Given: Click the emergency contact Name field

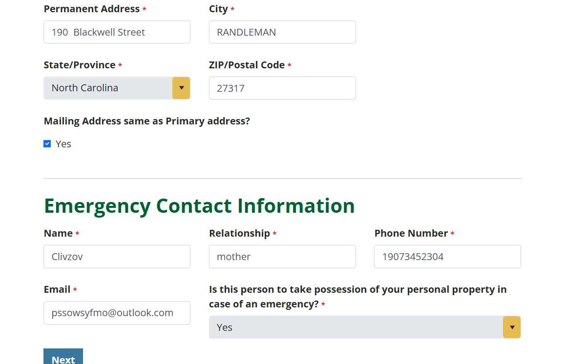Looking at the screenshot, I should pos(117,257).
